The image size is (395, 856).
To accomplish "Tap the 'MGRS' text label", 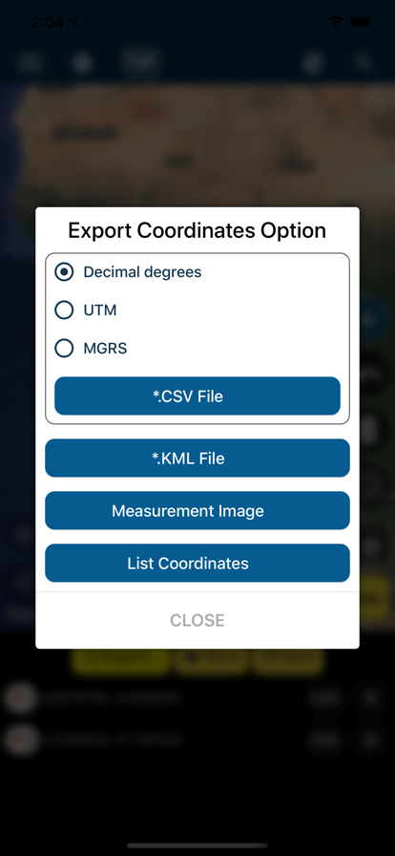I will (x=105, y=349).
